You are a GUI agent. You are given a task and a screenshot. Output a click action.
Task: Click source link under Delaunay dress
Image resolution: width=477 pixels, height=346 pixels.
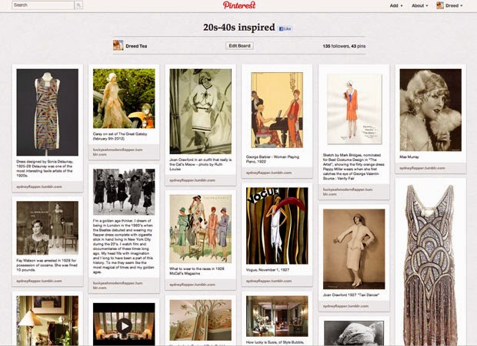tap(39, 186)
